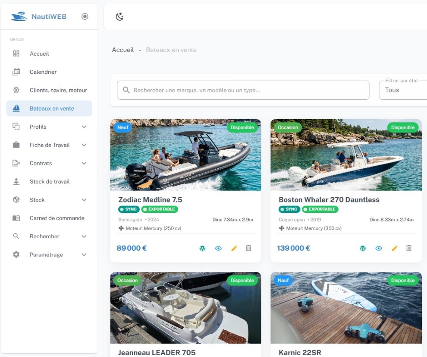Click WordPress icon on Boston Whaler card
This screenshot has width=427, height=357.
click(363, 248)
